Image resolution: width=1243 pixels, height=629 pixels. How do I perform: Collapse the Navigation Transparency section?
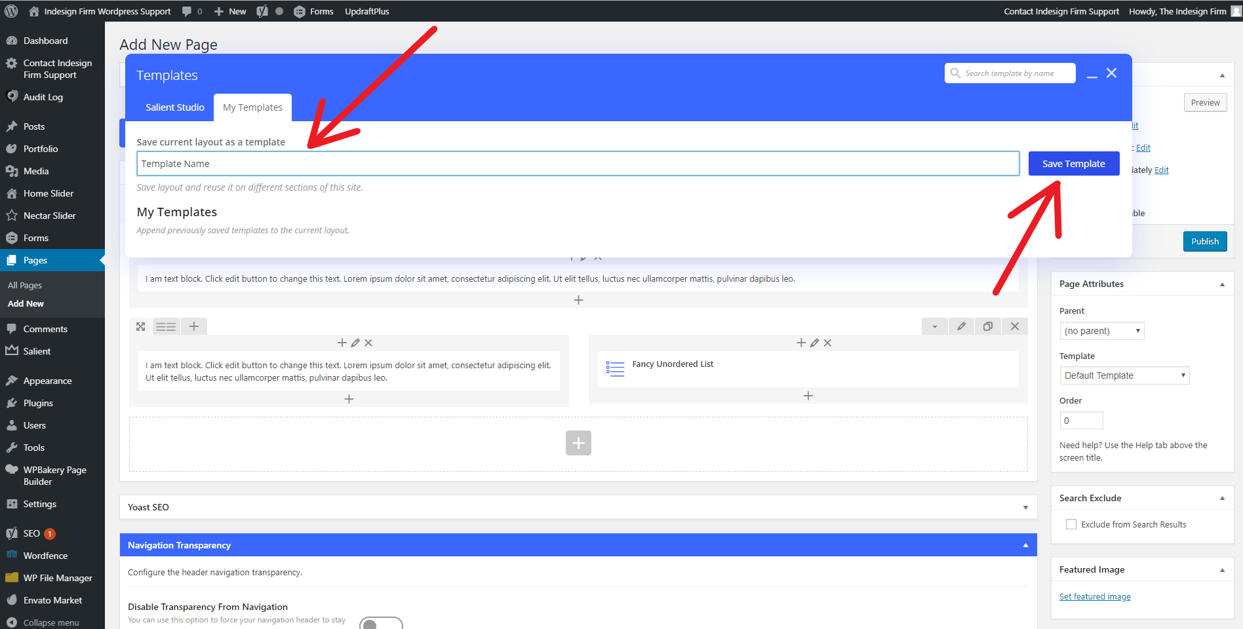[x=1025, y=545]
